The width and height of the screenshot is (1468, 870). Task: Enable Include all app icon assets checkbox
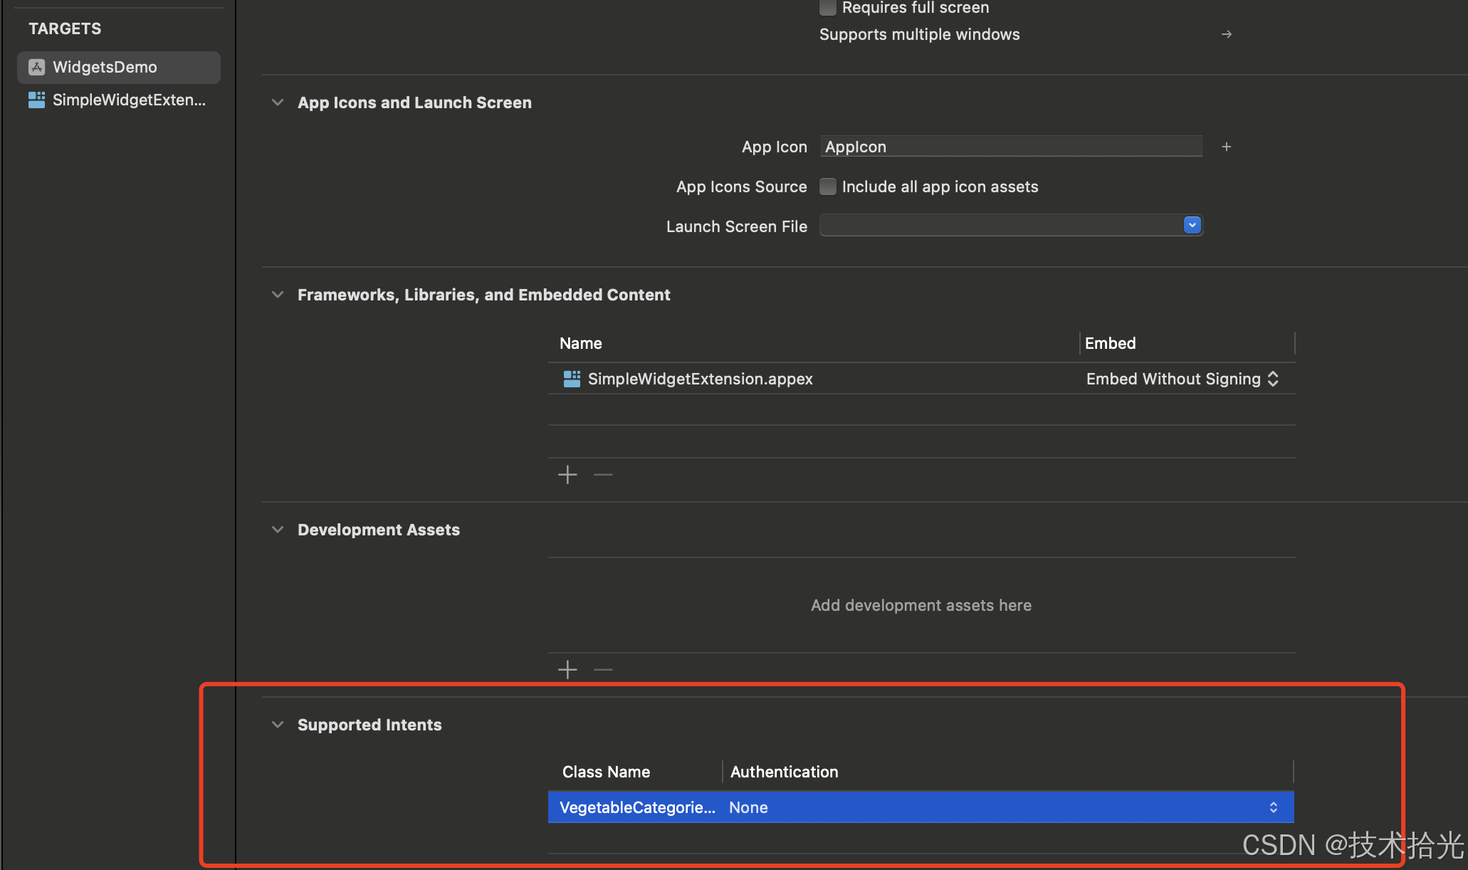827,187
